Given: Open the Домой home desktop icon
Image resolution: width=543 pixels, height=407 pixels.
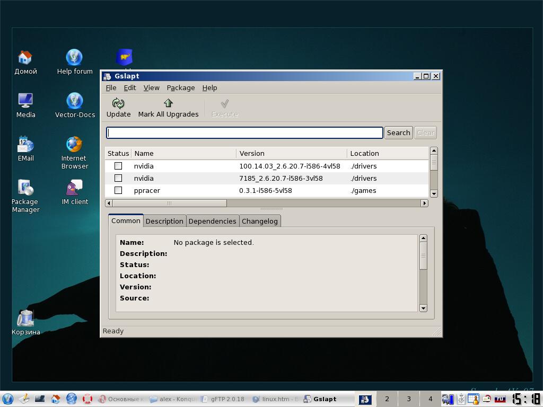Looking at the screenshot, I should click(25, 57).
